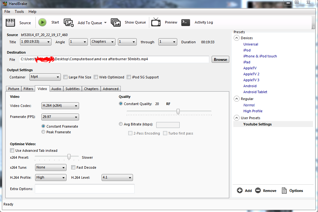
Task: Open the Video Codec dropdown
Action: click(x=60, y=106)
